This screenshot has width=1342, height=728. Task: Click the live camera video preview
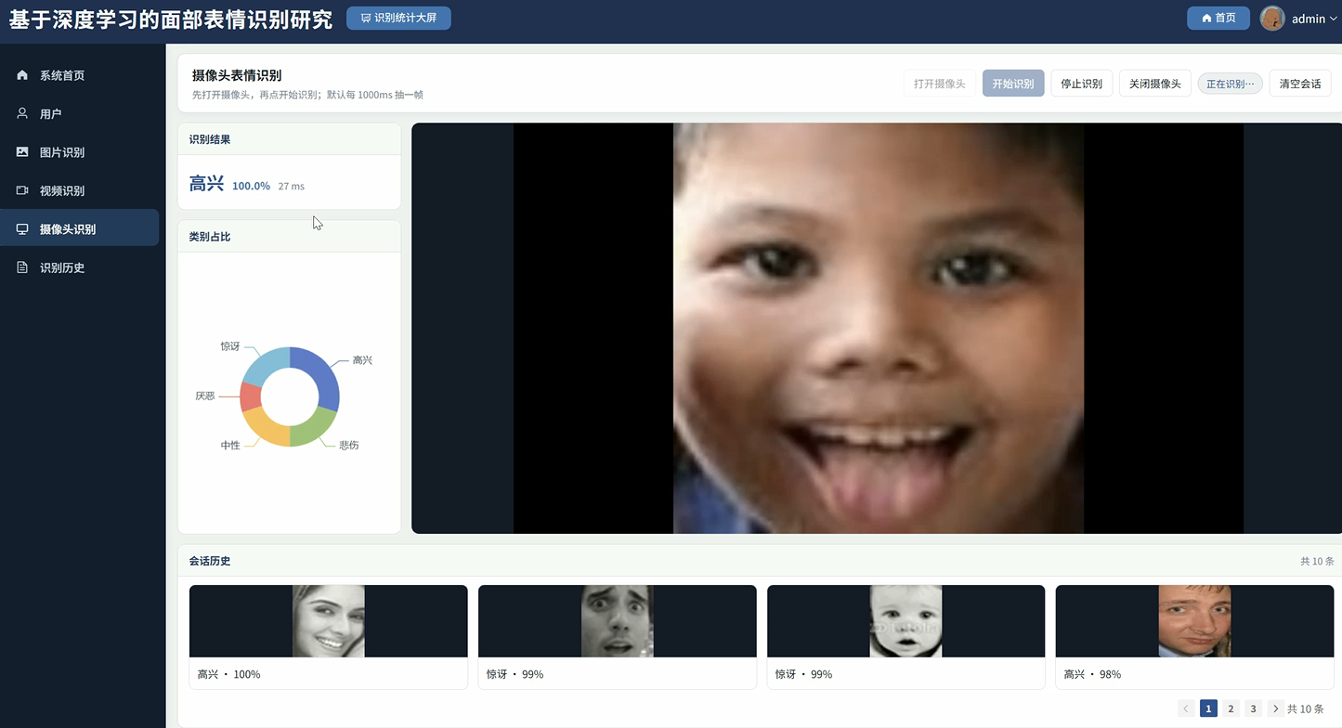click(879, 328)
